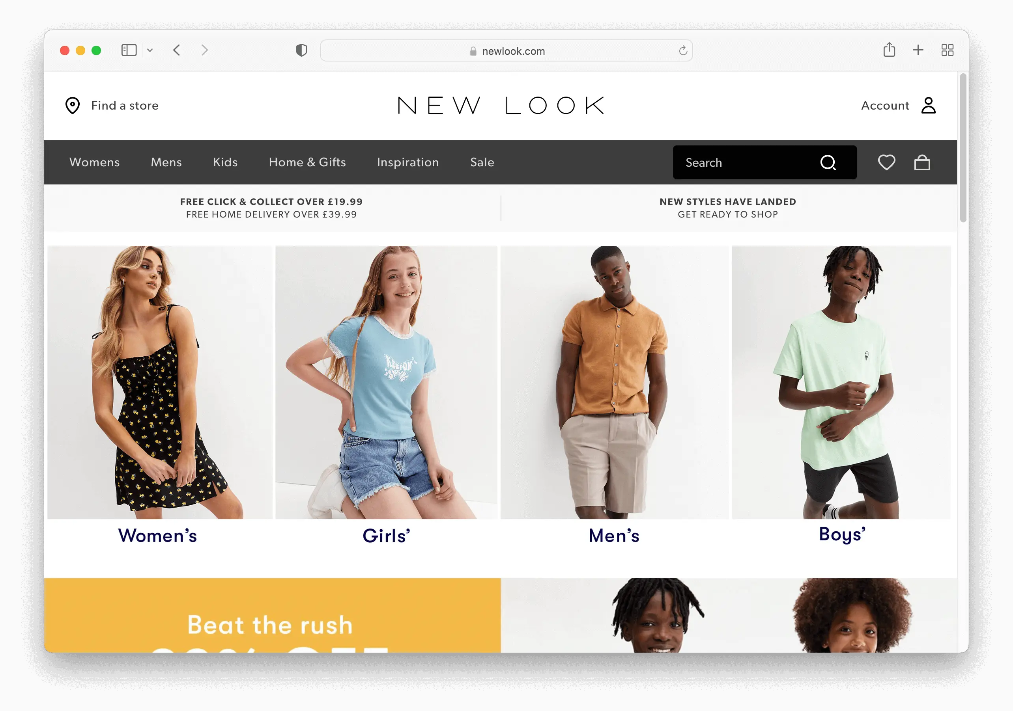The width and height of the screenshot is (1013, 711).
Task: Open the Sale menu item
Action: (x=482, y=162)
